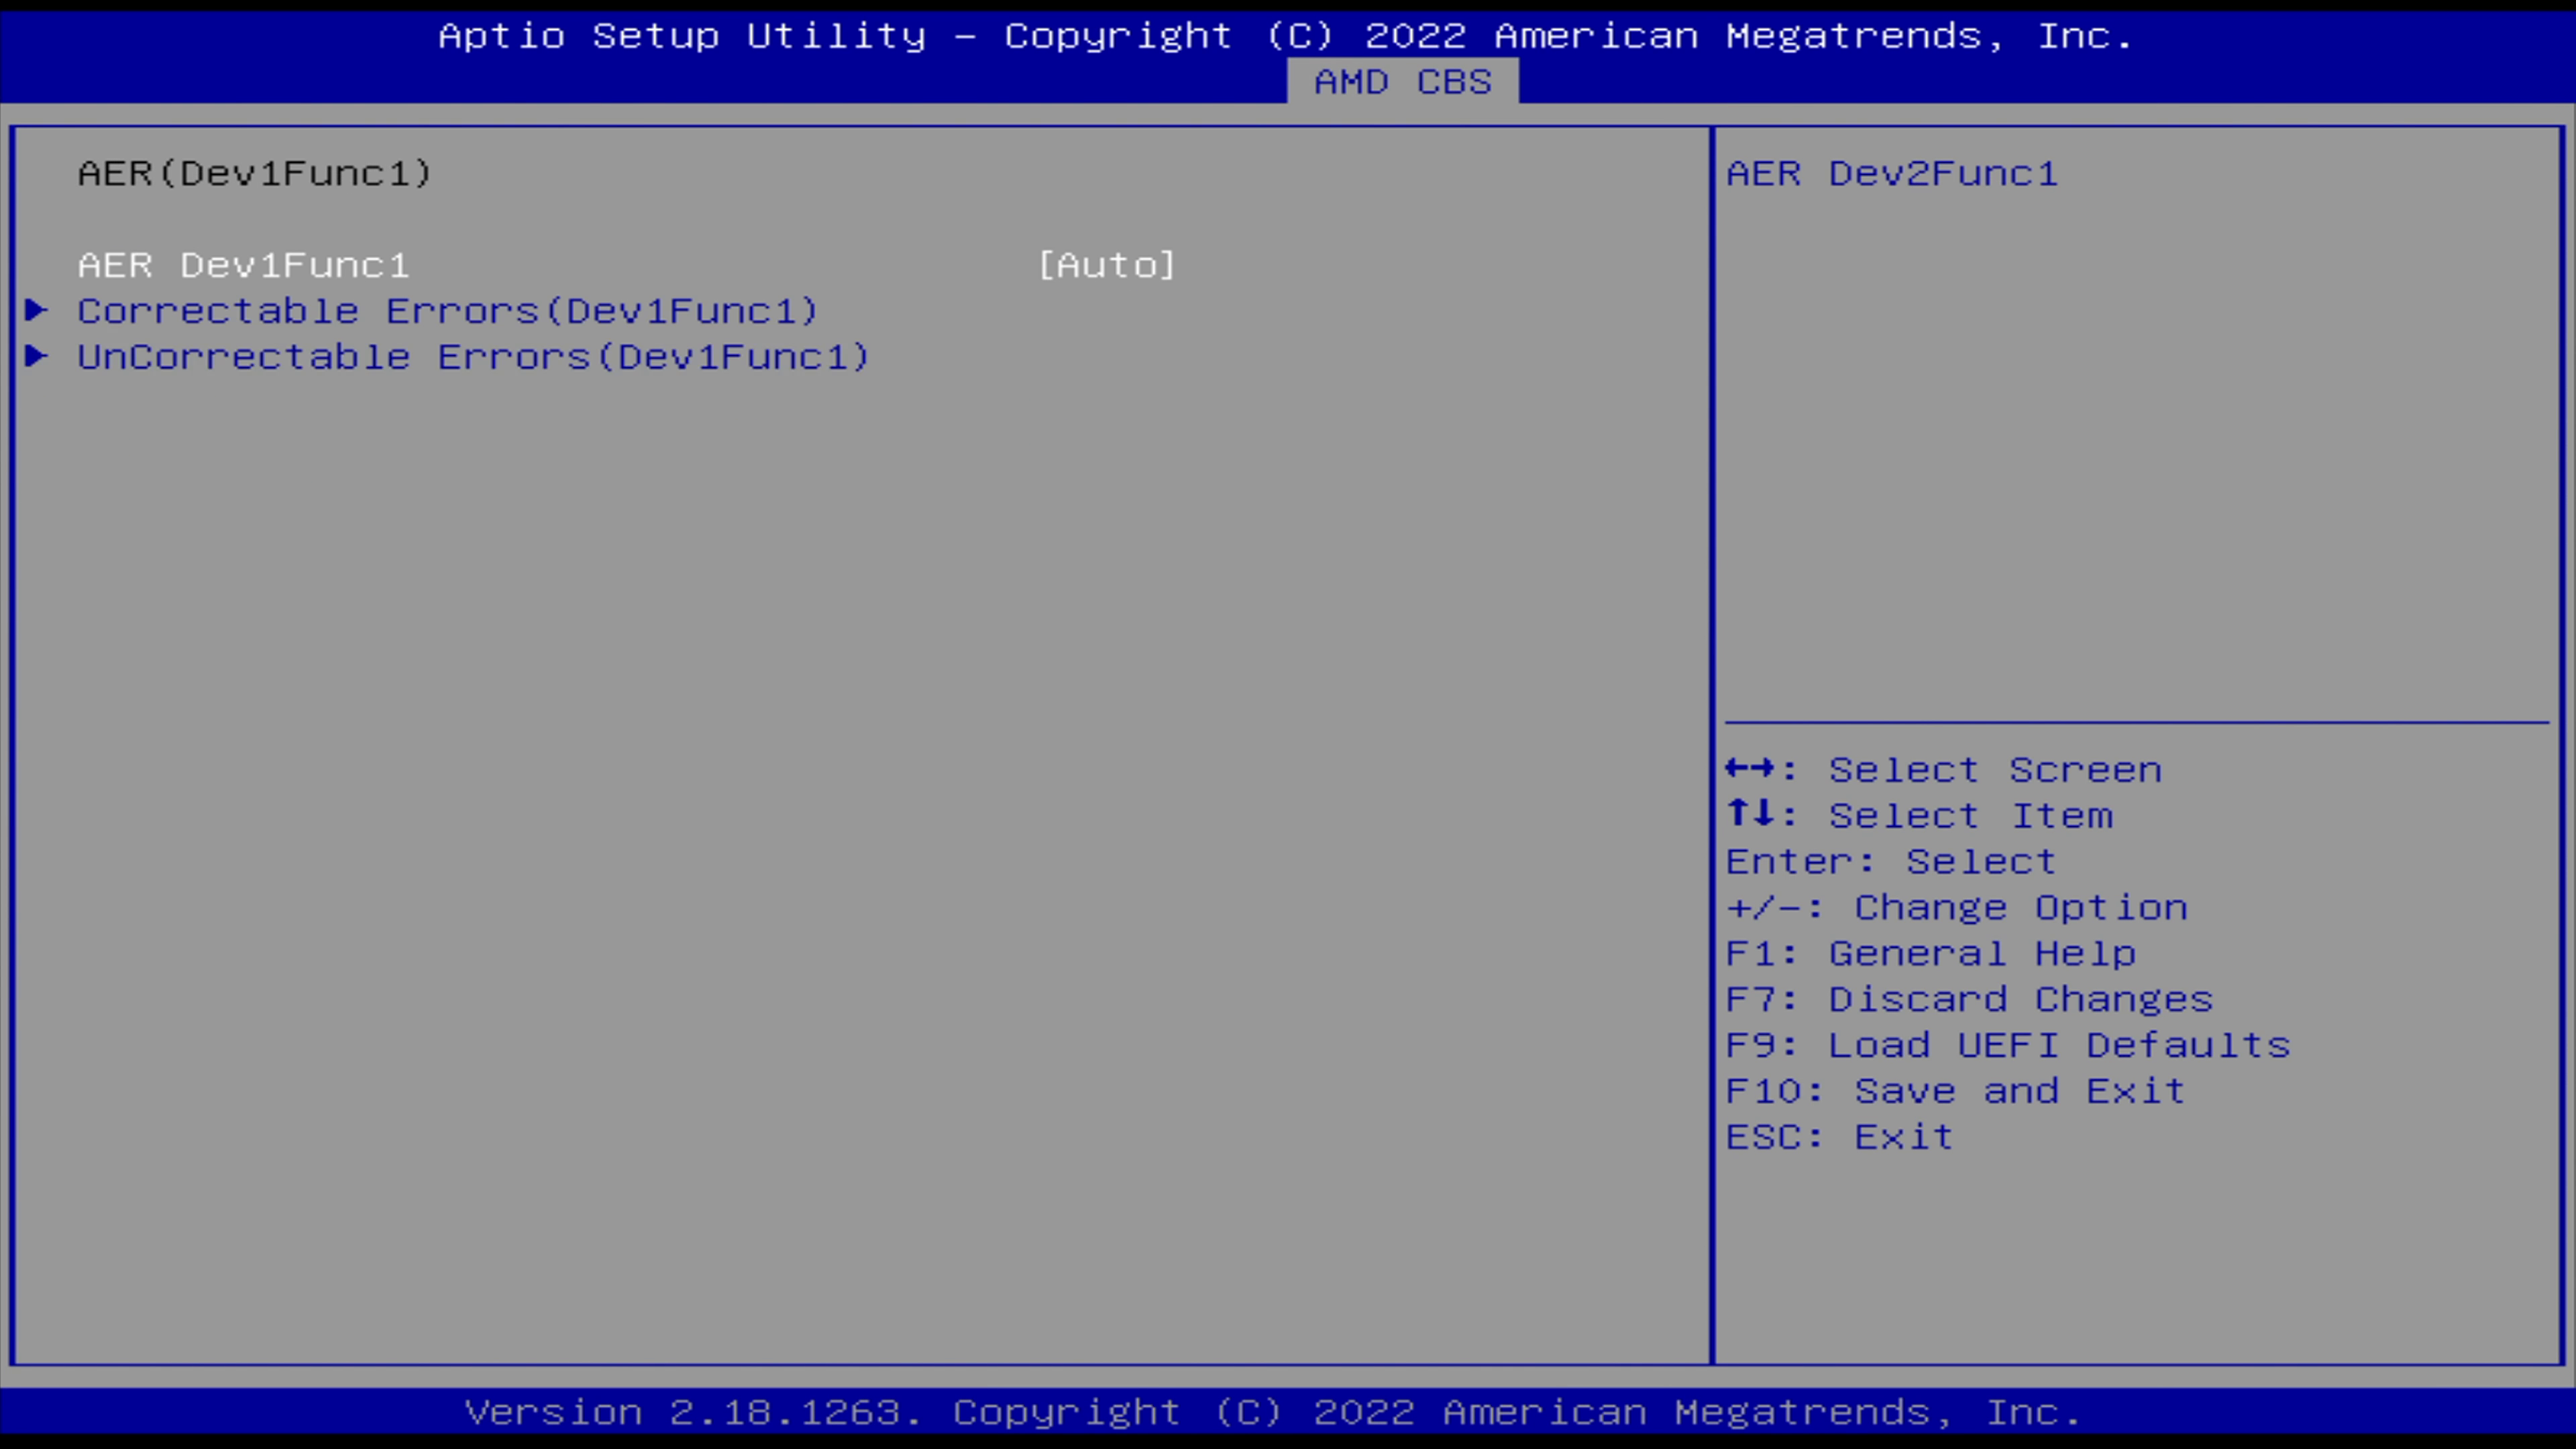The width and height of the screenshot is (2576, 1449).
Task: Click the F9: Load UEFI Defaults hint
Action: 2008,1046
